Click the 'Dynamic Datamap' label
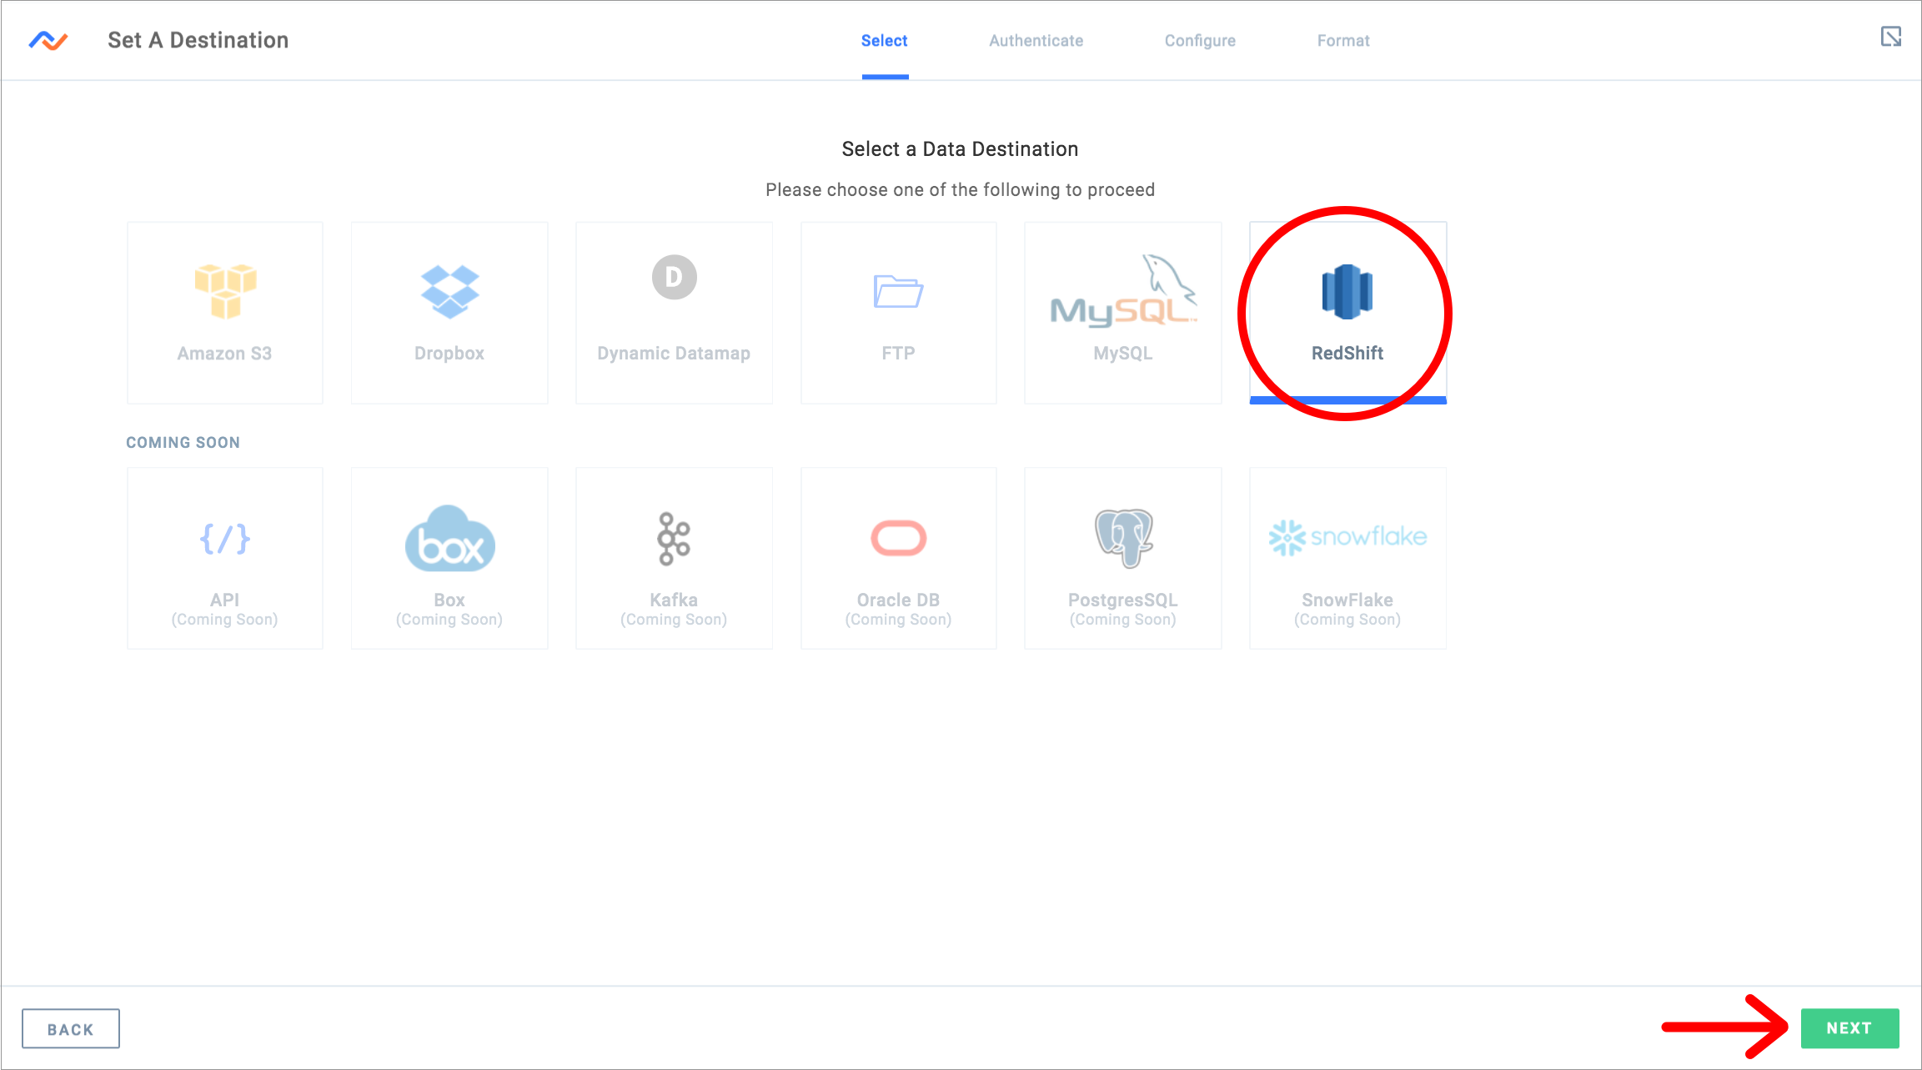 pyautogui.click(x=674, y=354)
